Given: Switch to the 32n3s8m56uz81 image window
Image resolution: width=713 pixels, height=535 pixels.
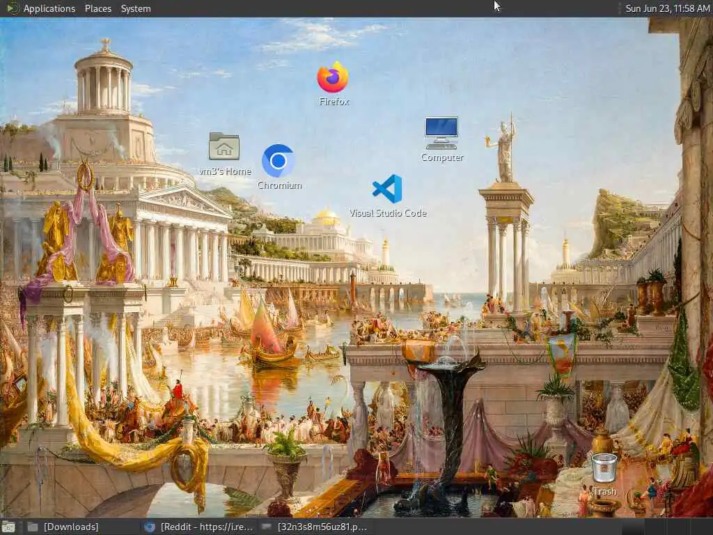Looking at the screenshot, I should pos(315,527).
